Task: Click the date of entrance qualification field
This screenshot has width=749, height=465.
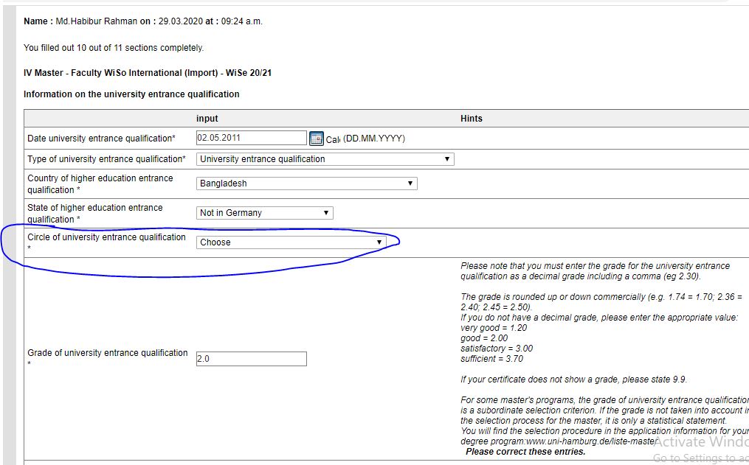Action: click(251, 138)
